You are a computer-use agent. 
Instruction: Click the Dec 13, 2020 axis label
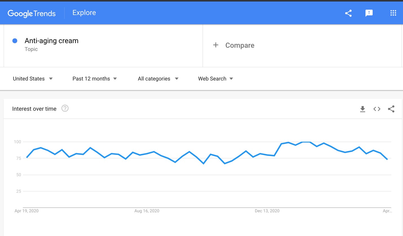pyautogui.click(x=267, y=211)
